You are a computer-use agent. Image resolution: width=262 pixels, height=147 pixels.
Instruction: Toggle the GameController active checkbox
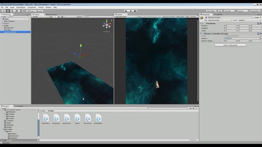point(206,18)
